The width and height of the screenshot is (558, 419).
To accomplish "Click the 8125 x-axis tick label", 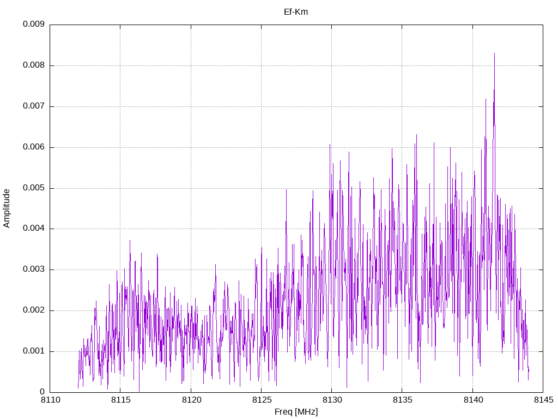I will pyautogui.click(x=262, y=400).
